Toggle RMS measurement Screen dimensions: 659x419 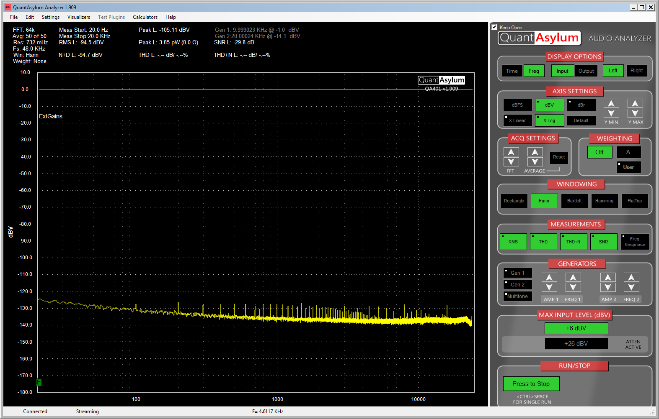pos(514,242)
